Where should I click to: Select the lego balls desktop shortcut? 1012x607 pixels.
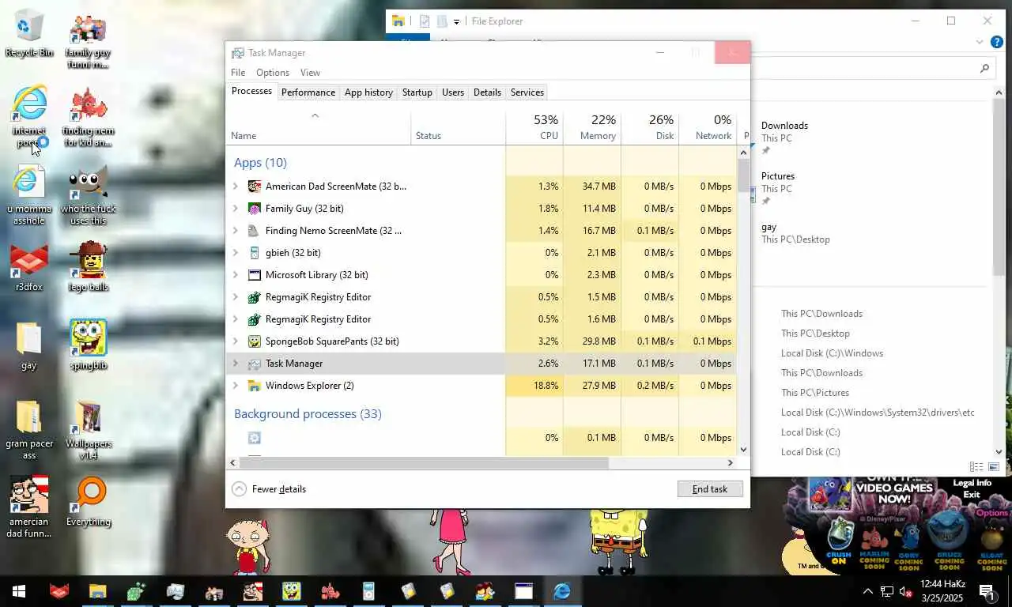89,267
